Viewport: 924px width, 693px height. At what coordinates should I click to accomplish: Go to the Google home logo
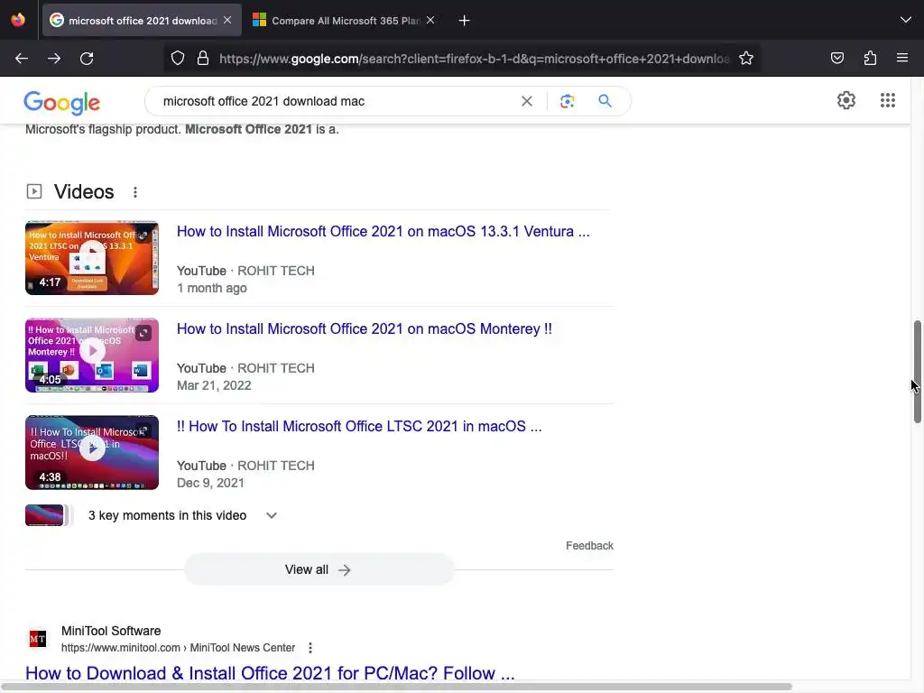pyautogui.click(x=62, y=103)
